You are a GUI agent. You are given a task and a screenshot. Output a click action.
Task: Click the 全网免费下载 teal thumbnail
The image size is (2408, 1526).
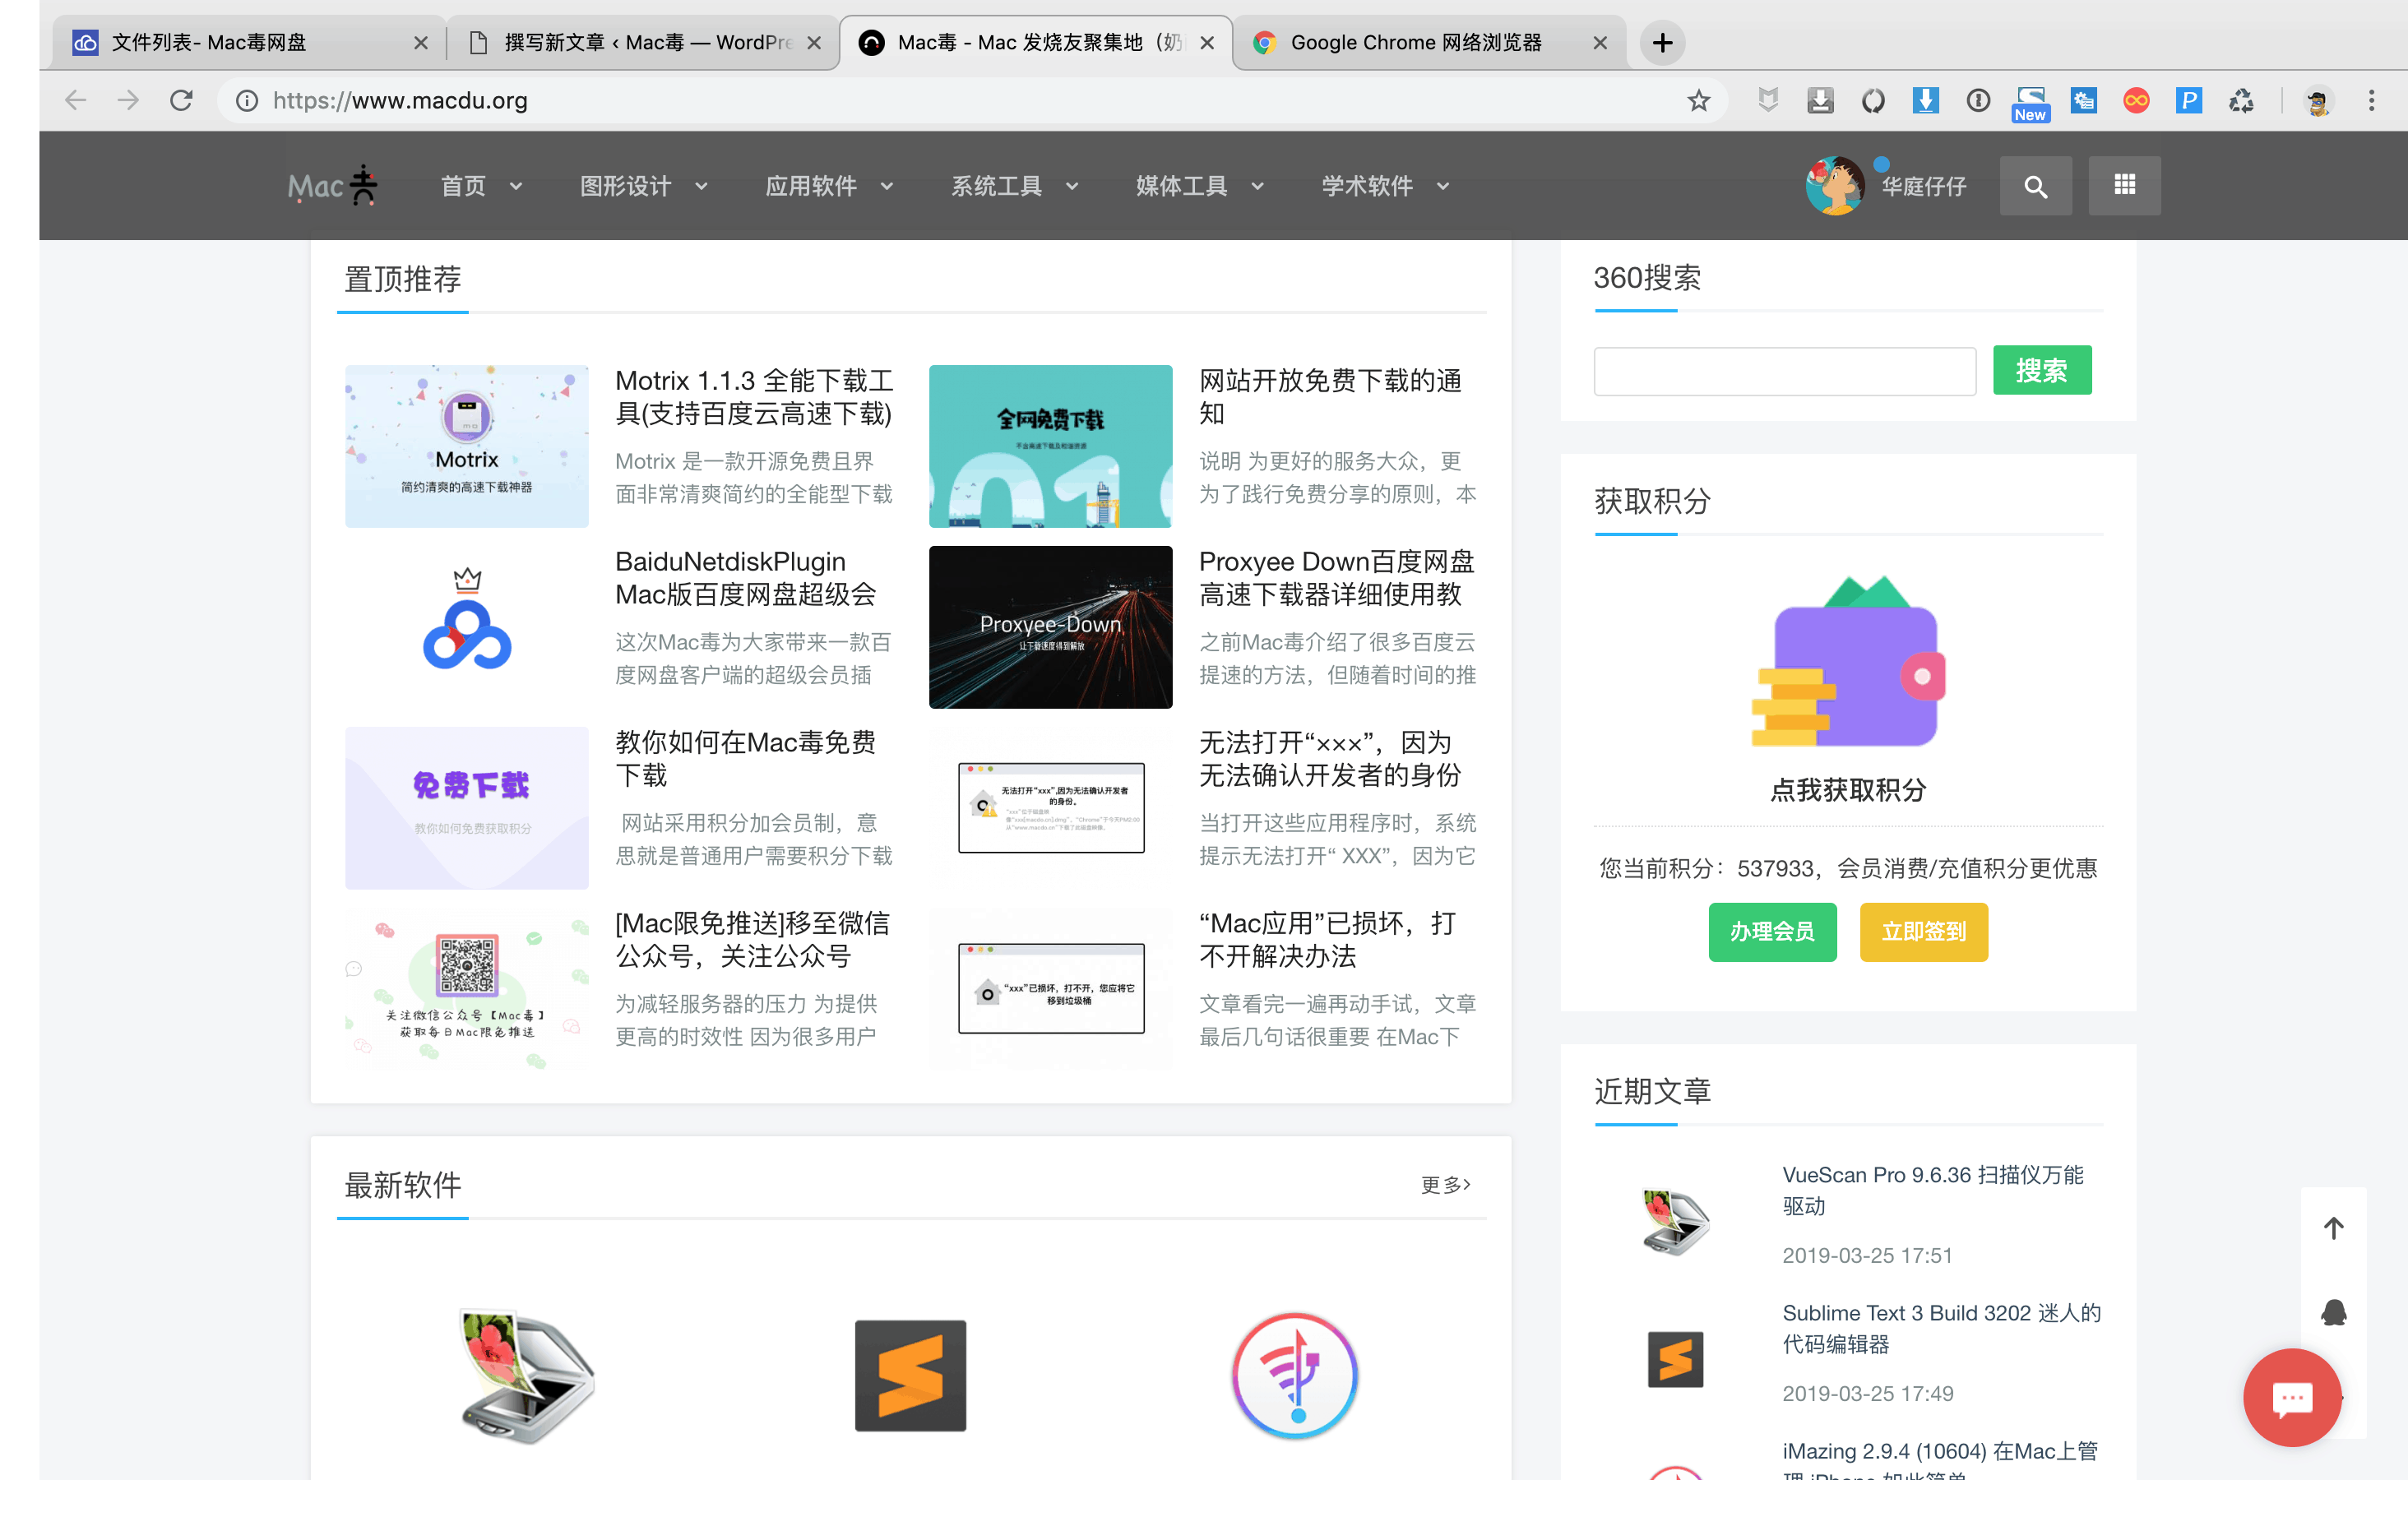[1050, 446]
